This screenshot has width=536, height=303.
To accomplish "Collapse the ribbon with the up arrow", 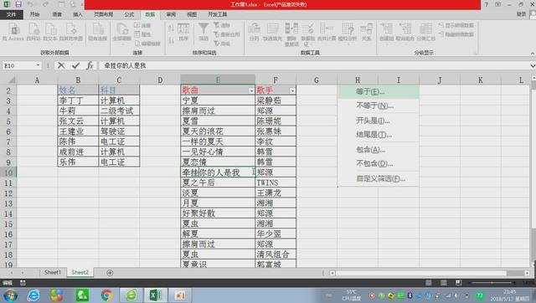I will [533, 54].
